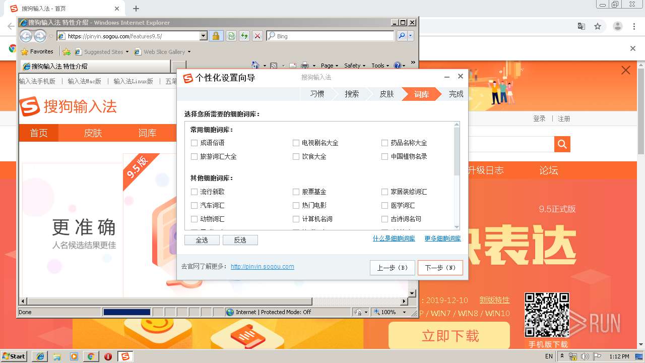This screenshot has height=363, width=645.
Task: Go to 完成 wizard step
Action: coord(456,94)
